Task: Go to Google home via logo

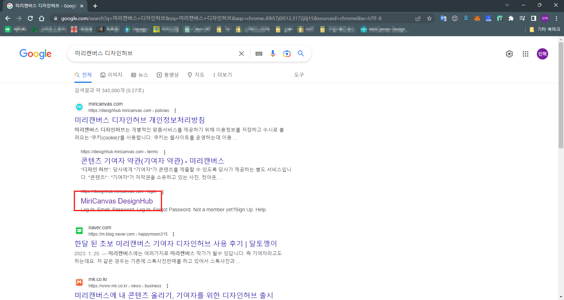Action: pos(35,54)
